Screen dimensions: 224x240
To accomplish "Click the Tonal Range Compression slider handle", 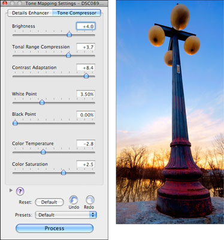I will pyautogui.click(x=68, y=55).
